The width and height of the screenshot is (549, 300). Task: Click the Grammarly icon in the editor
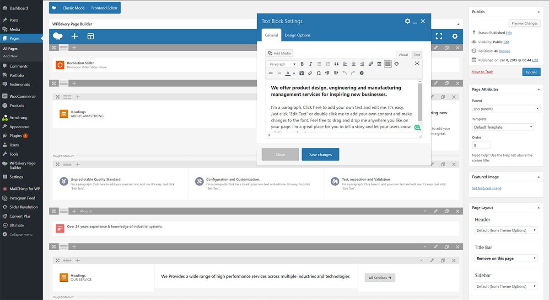tap(417, 127)
